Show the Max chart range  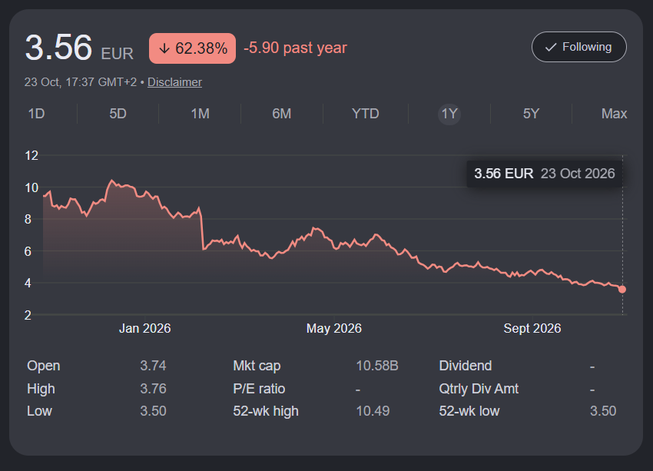tap(614, 114)
